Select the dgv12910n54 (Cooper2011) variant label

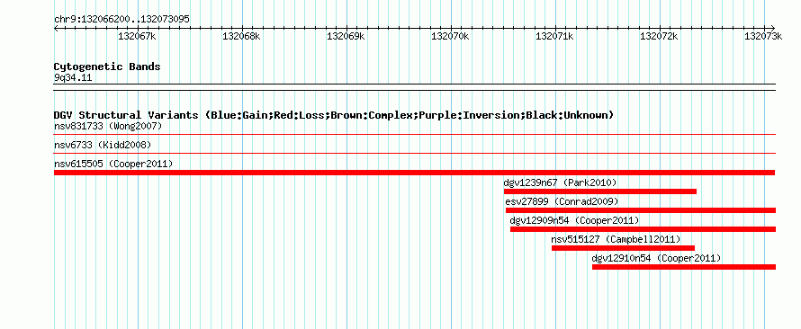click(x=656, y=258)
